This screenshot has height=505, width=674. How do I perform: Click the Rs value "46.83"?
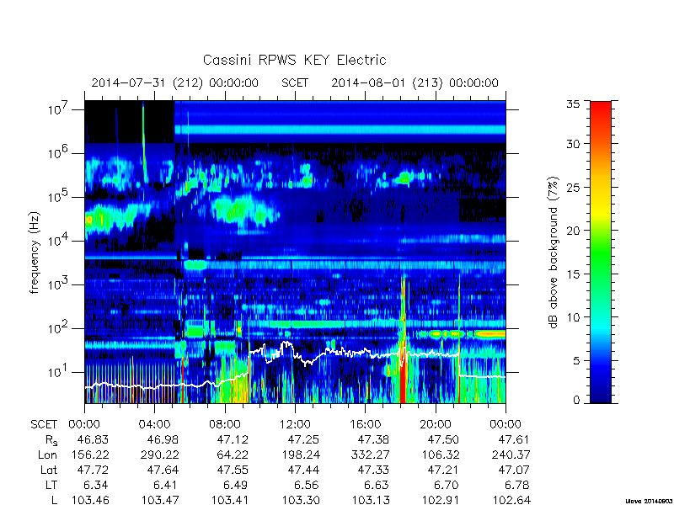93,439
